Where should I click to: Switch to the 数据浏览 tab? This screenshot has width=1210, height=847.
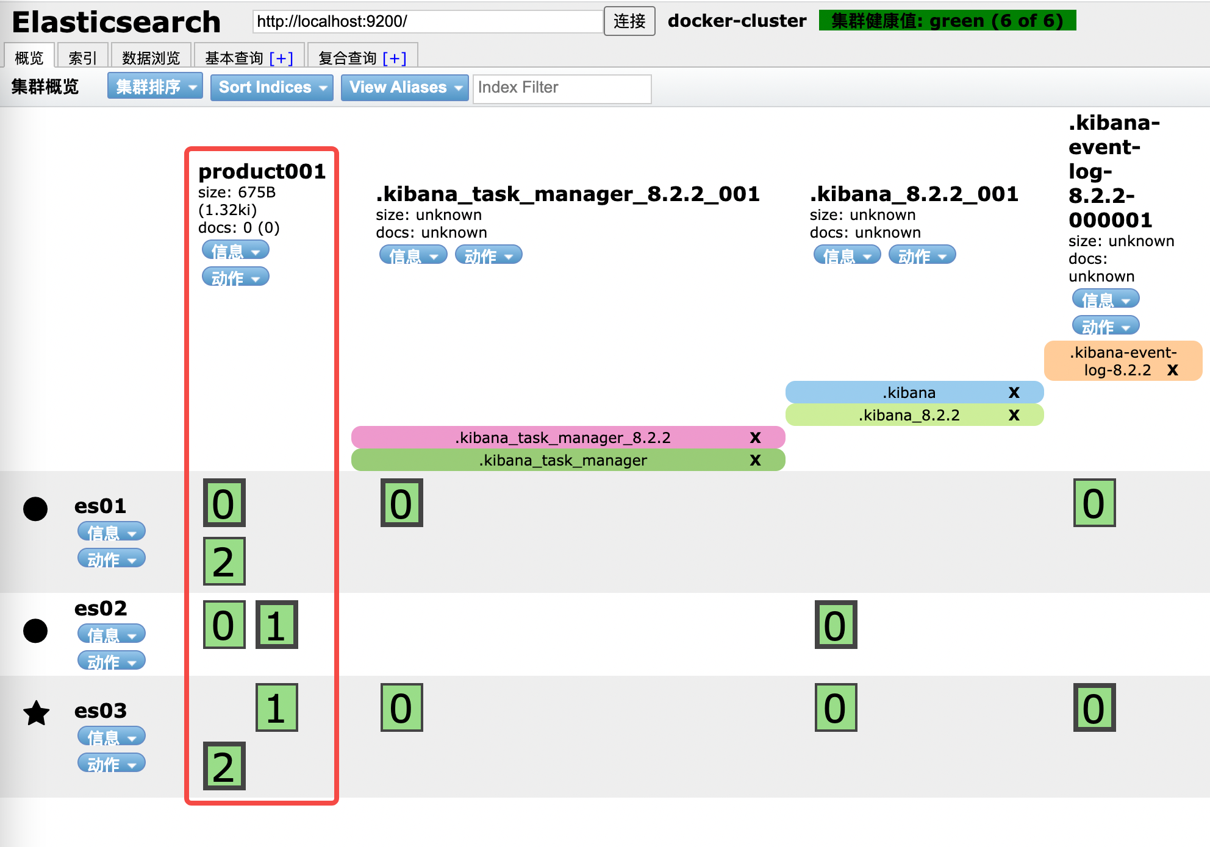pos(149,56)
